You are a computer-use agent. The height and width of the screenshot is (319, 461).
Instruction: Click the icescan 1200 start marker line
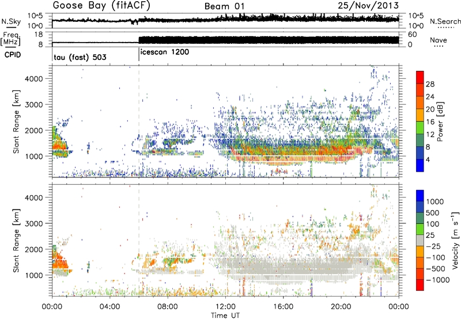(x=139, y=54)
